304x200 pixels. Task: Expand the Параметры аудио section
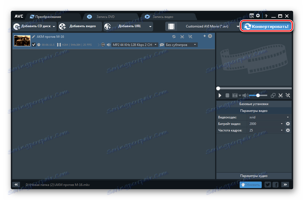tap(254, 176)
